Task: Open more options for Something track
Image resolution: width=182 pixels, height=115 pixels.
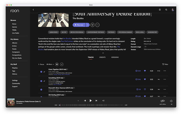Action: click(x=165, y=79)
